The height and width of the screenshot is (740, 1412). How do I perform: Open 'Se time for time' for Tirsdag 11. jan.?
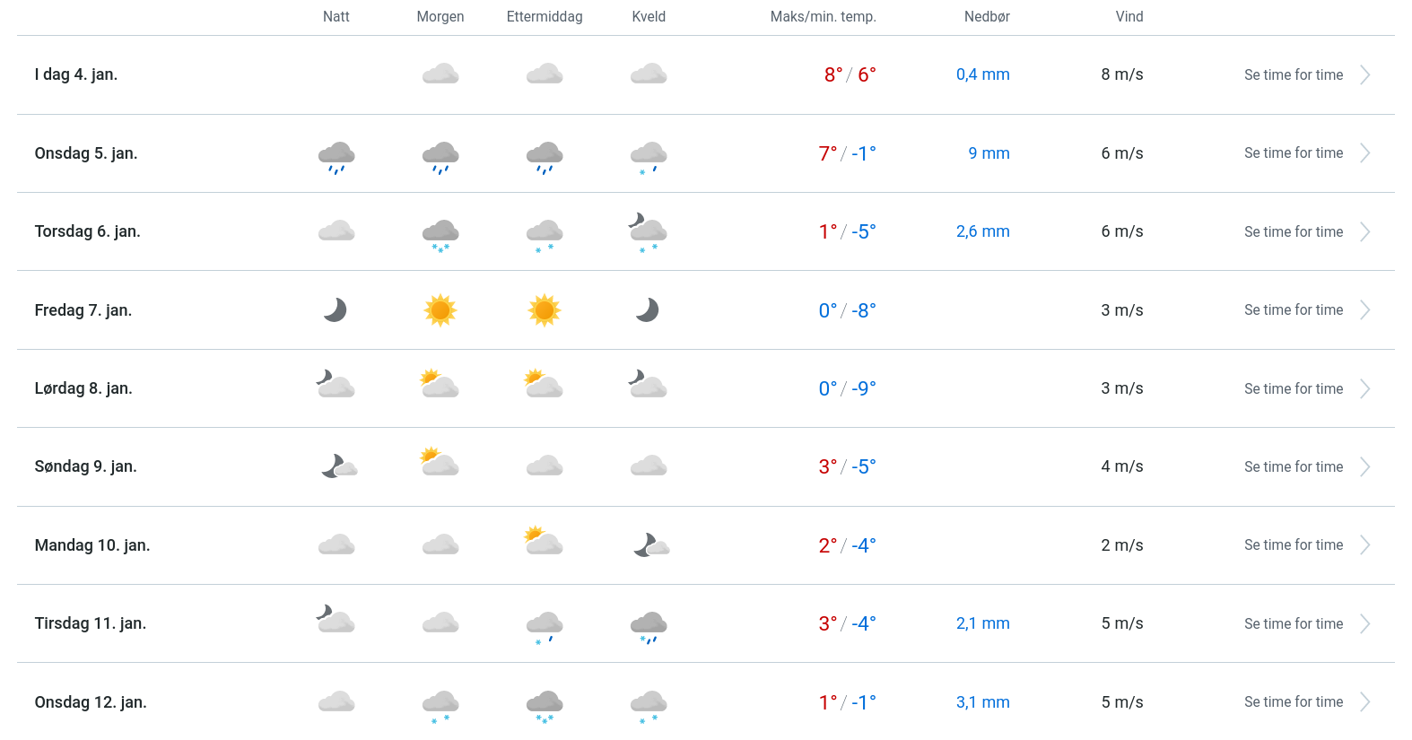tap(1293, 624)
